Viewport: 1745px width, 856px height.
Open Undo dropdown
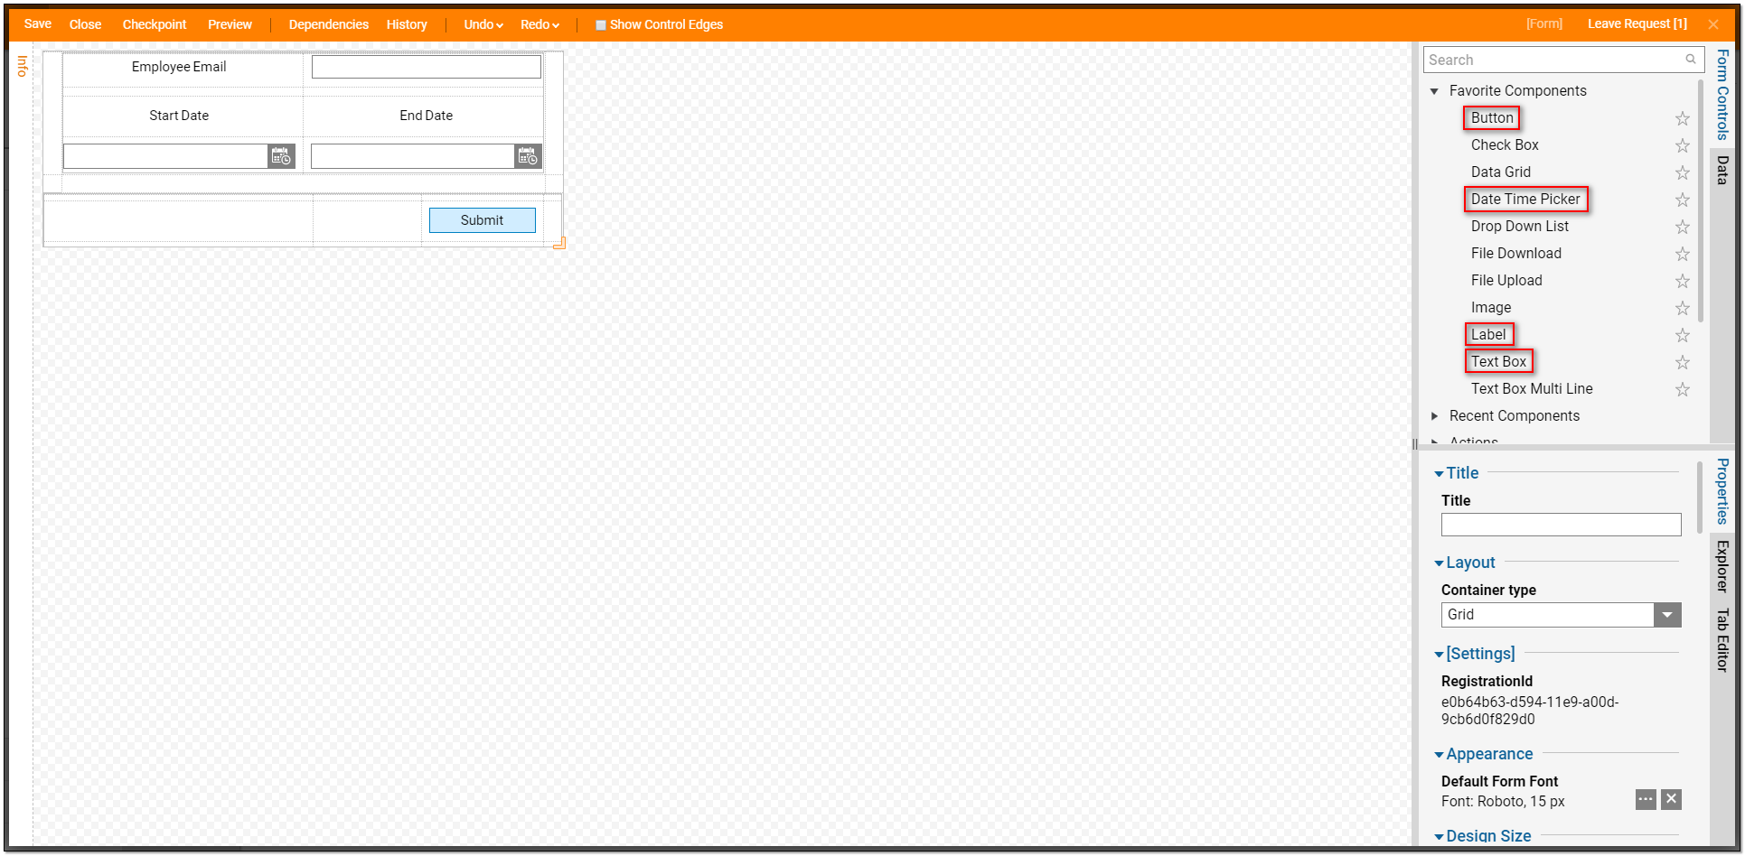point(483,24)
